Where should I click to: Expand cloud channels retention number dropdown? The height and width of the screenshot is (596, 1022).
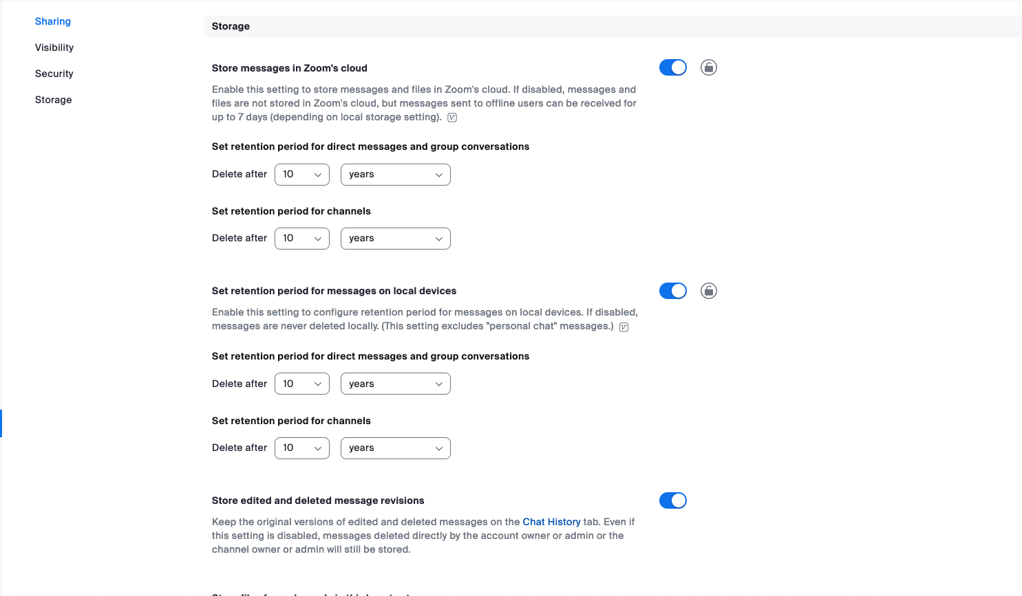(302, 239)
